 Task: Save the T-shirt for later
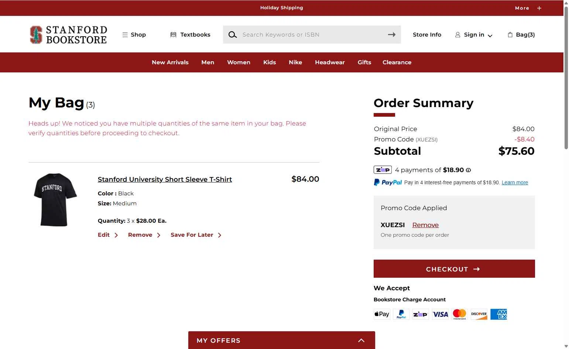[196, 235]
